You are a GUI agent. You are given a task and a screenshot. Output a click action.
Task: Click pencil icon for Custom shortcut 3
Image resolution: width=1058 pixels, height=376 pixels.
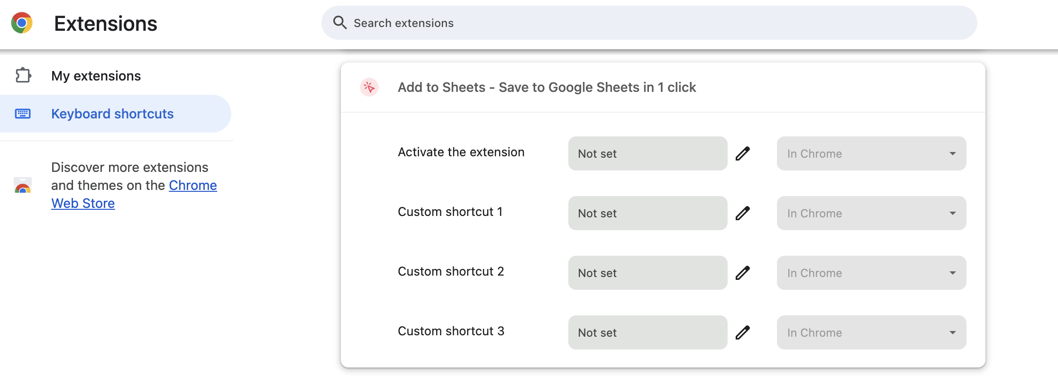coord(742,332)
